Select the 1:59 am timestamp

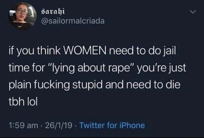(x=23, y=125)
